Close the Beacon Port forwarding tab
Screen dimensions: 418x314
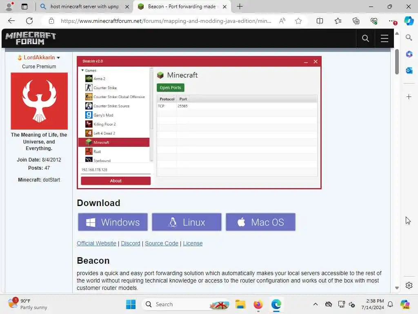click(x=225, y=7)
